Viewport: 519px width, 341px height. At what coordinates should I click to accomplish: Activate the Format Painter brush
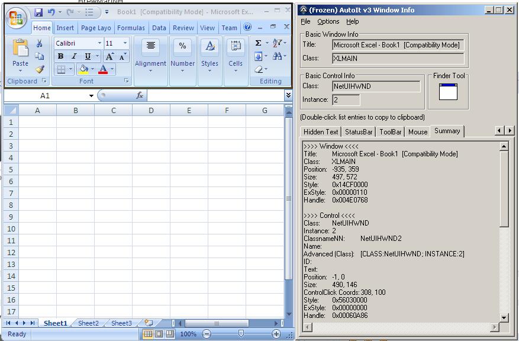click(x=40, y=69)
